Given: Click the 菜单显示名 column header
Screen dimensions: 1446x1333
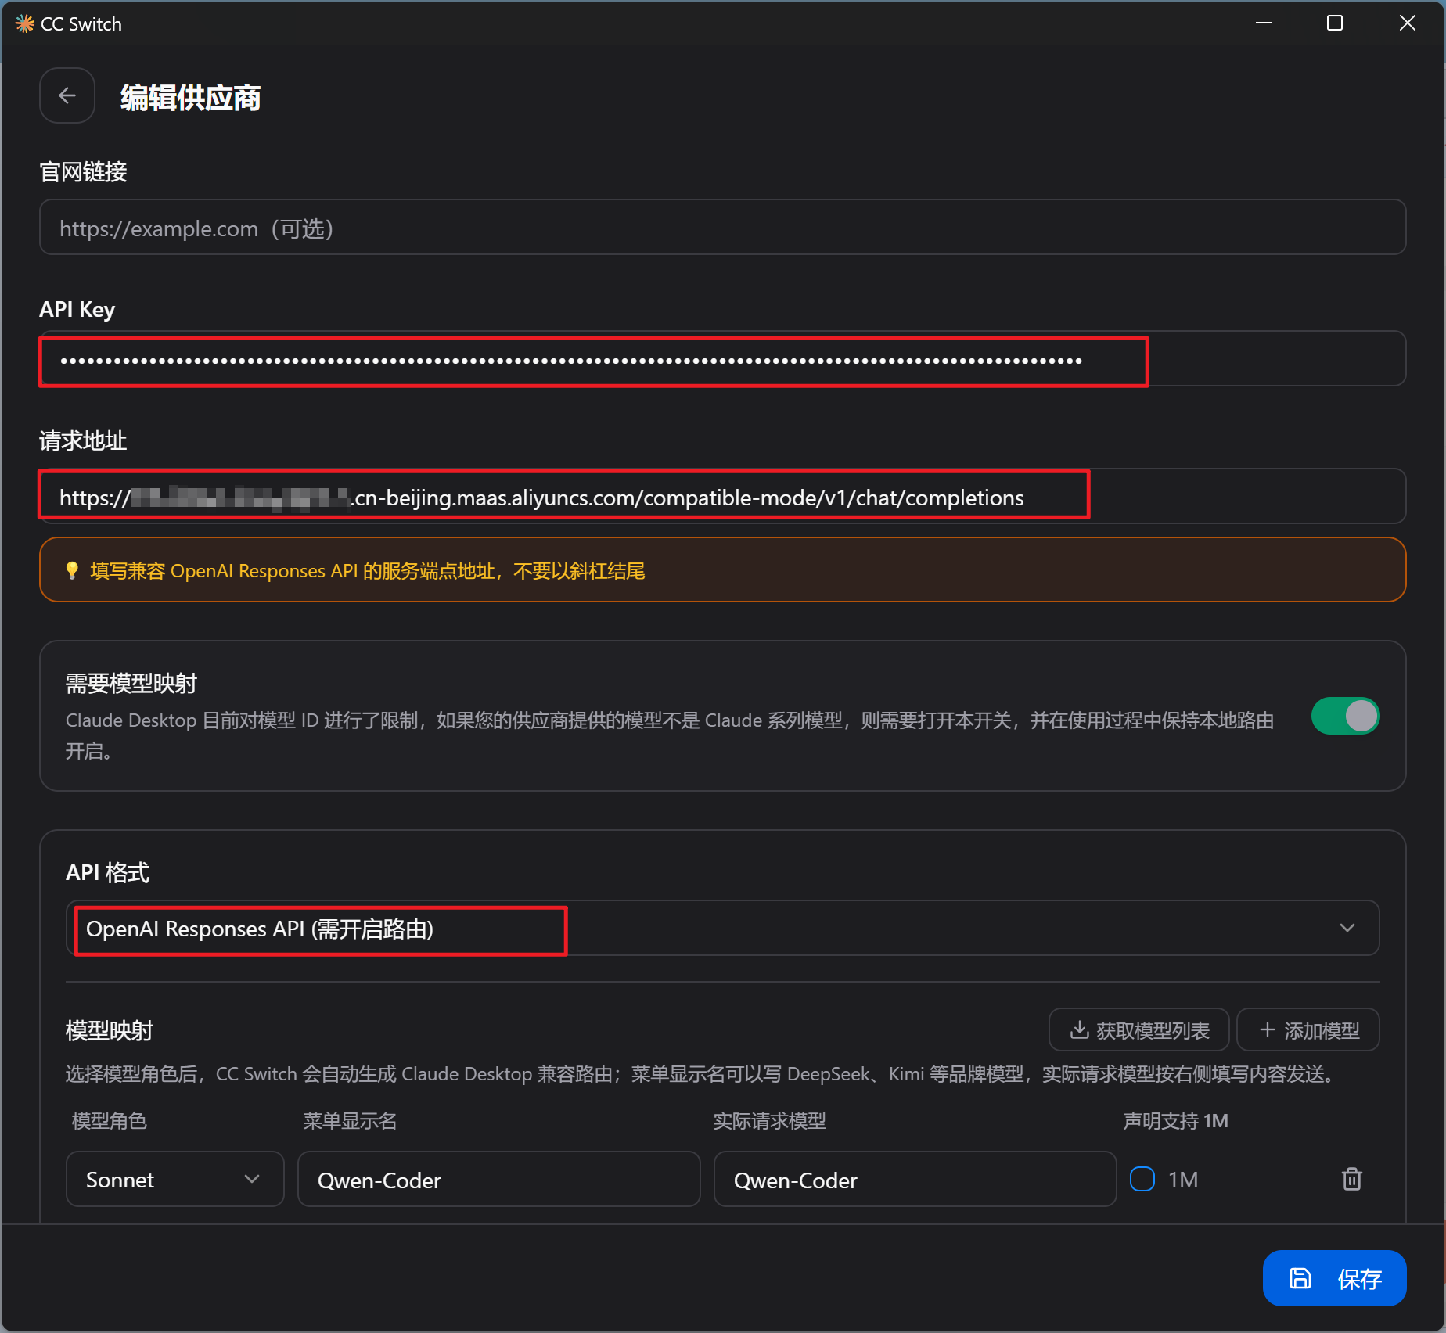Looking at the screenshot, I should (x=350, y=1121).
